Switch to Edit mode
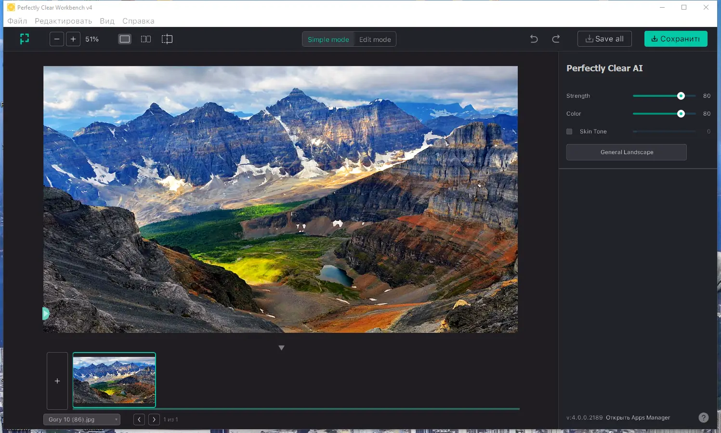 click(375, 39)
